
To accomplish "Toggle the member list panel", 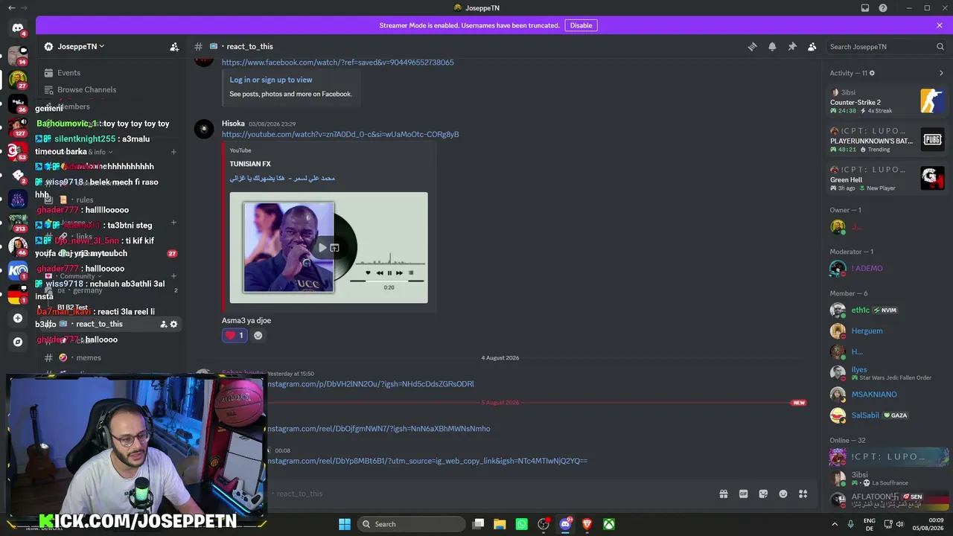I will point(812,47).
